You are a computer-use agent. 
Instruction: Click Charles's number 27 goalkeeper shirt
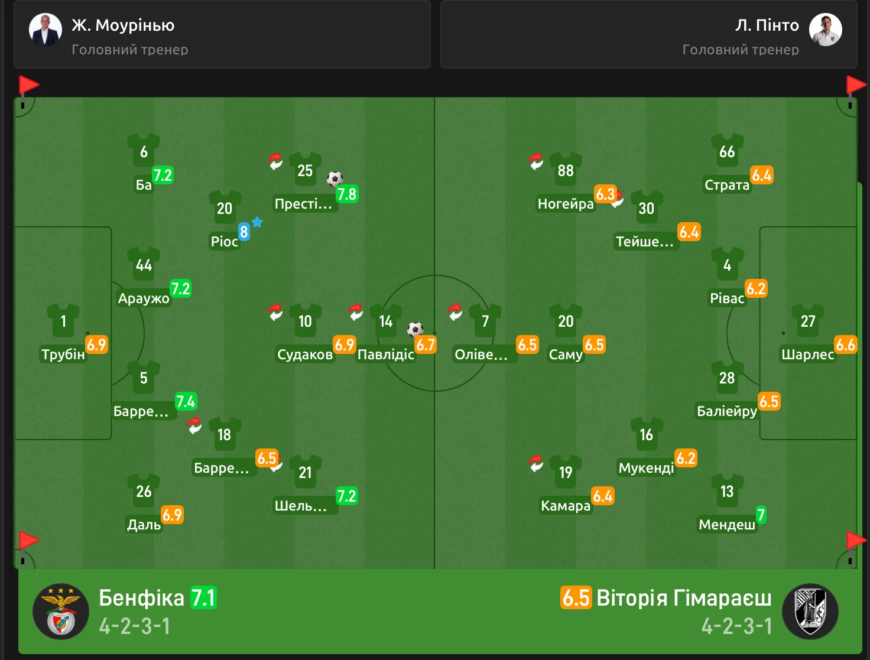point(807,320)
